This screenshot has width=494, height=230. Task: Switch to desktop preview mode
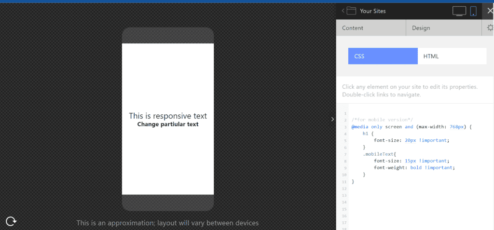pos(459,11)
